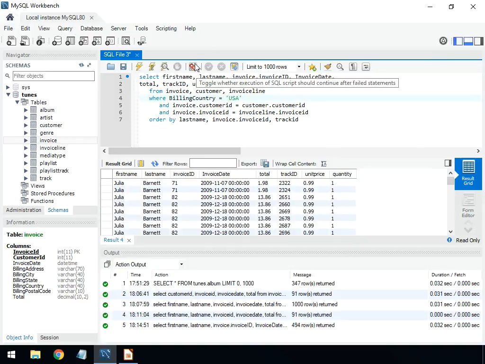
Task: Open the Query menu
Action: tap(65, 28)
